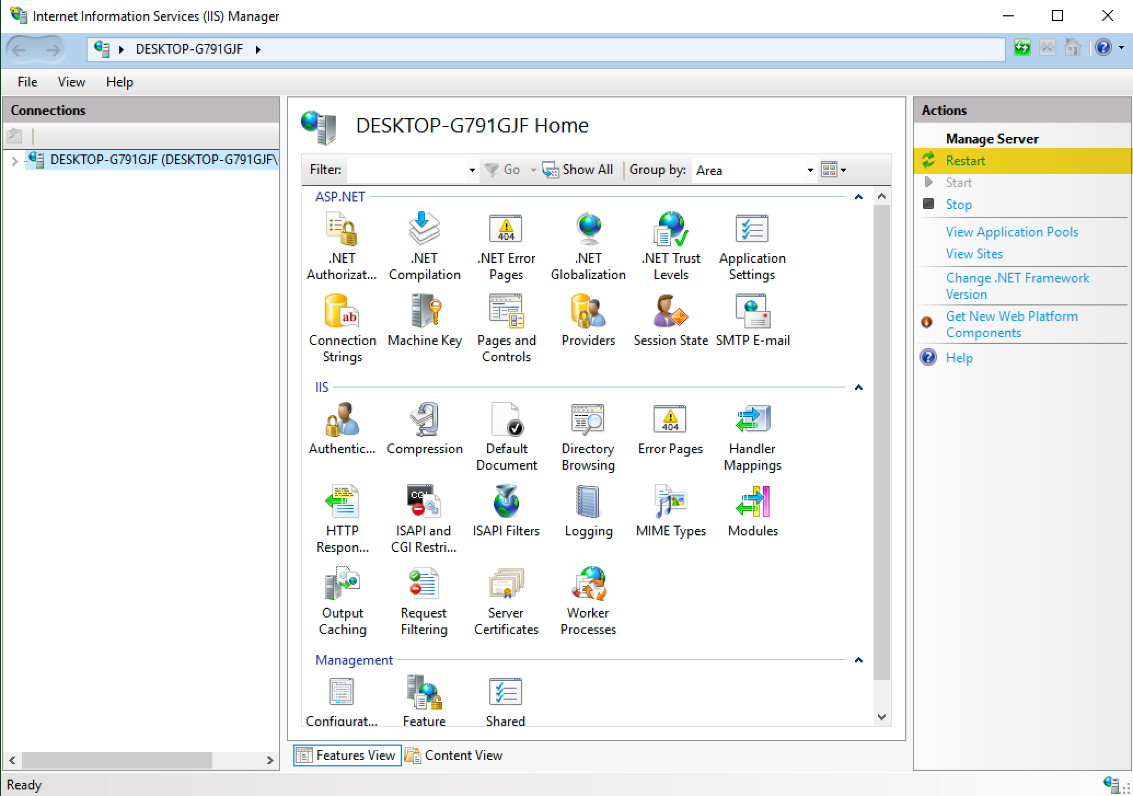Open SMTP E-mail feature
This screenshot has width=1133, height=796.
pyautogui.click(x=753, y=320)
